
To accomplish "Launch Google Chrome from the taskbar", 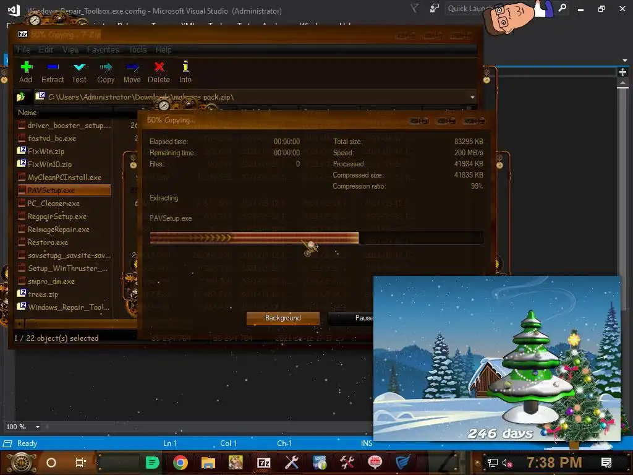I will 181,463.
